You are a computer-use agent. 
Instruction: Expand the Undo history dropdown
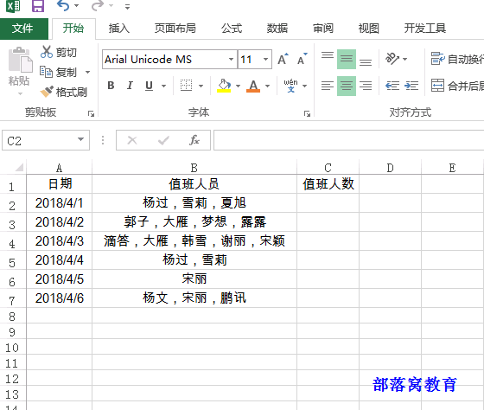point(77,5)
